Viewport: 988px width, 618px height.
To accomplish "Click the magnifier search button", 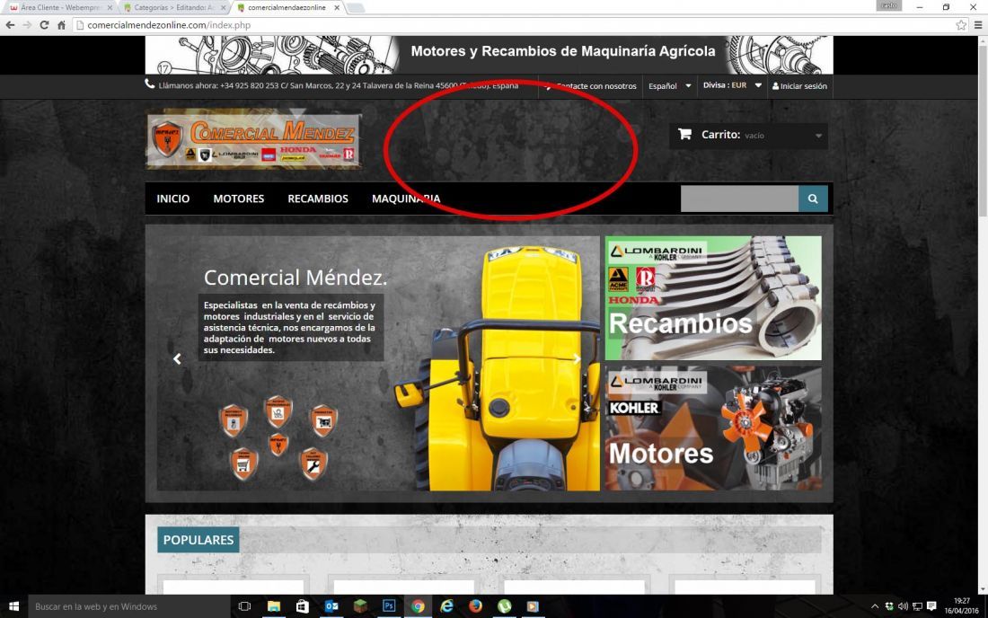I will click(x=813, y=199).
